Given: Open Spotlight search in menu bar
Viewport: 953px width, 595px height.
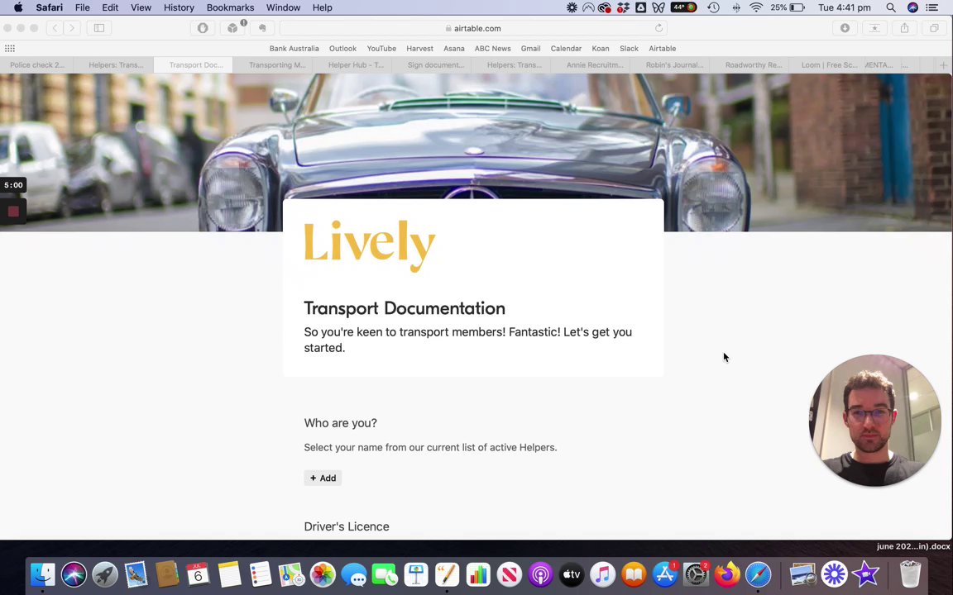Looking at the screenshot, I should (x=890, y=8).
